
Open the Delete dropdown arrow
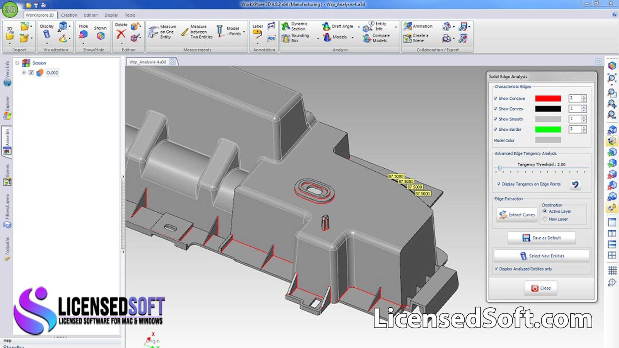click(121, 43)
